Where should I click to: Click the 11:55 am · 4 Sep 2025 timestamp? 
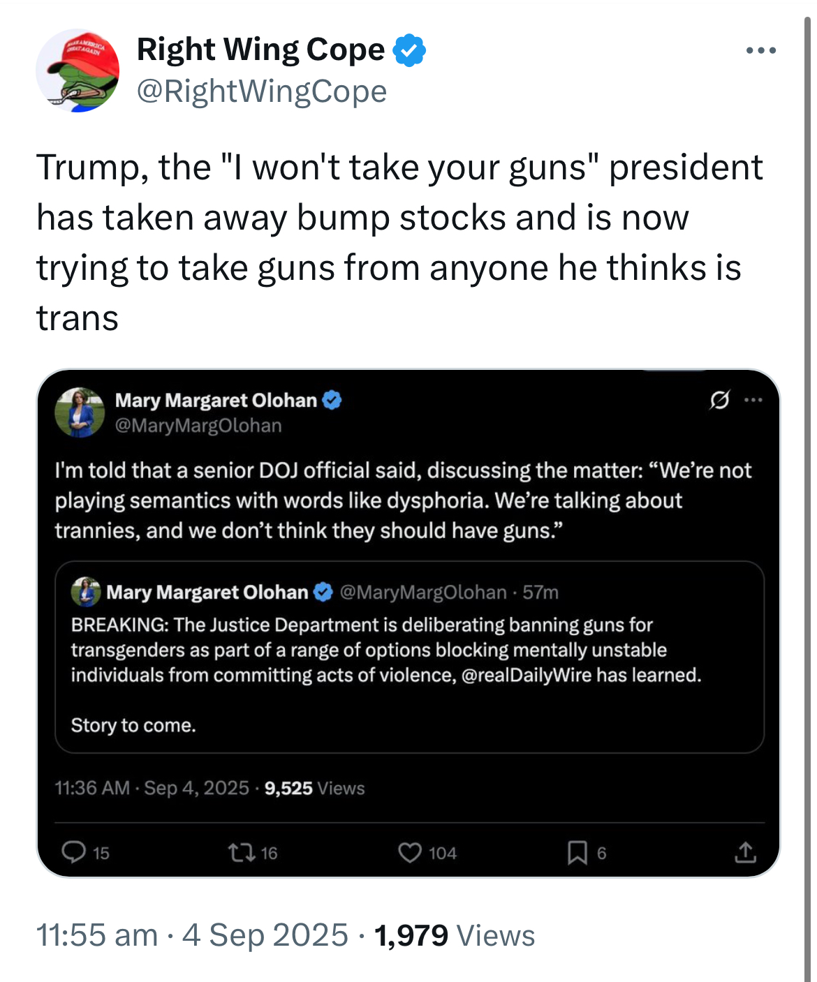tap(192, 935)
